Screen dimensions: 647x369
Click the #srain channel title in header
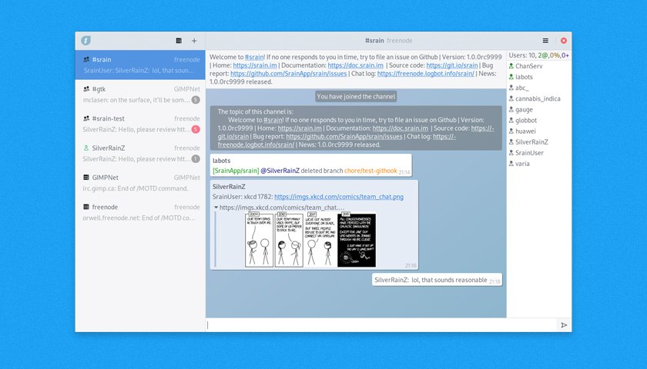pos(374,40)
